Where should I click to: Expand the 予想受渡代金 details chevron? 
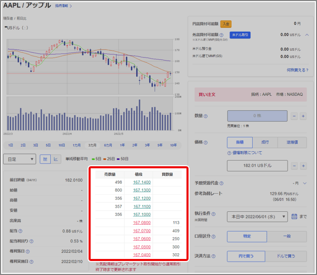click(305, 183)
